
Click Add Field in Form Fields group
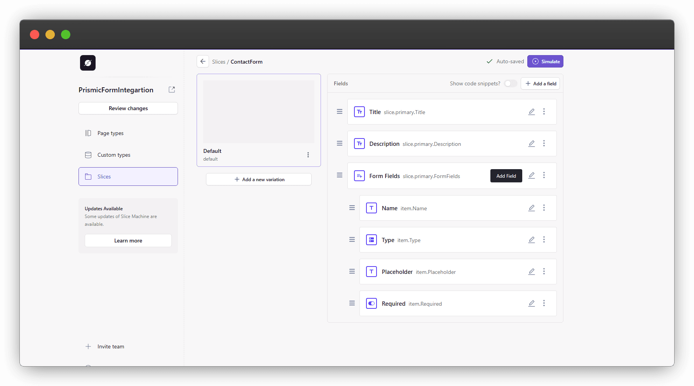(x=506, y=176)
